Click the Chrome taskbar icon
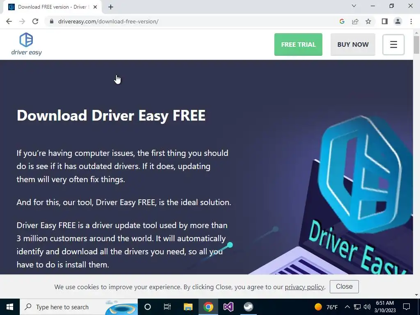Viewport: 420px width, 315px height. point(208,307)
